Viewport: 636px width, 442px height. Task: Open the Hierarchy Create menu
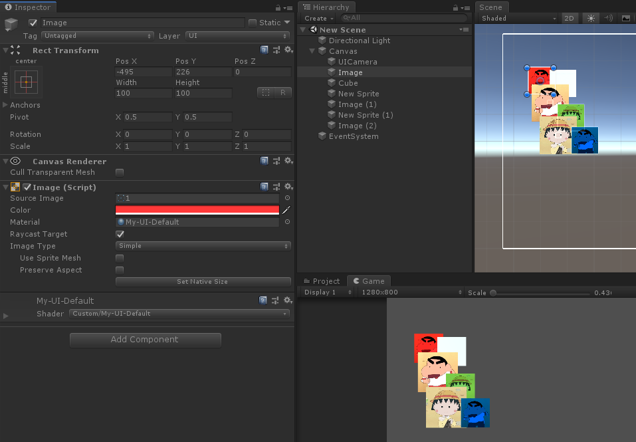tap(319, 18)
